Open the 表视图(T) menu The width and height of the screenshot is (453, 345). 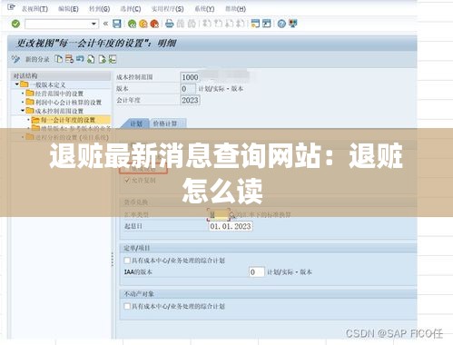coord(34,8)
